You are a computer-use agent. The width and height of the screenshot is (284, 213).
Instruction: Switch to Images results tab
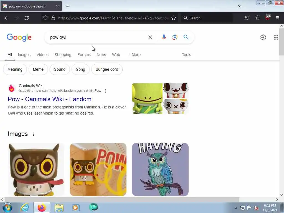24,55
